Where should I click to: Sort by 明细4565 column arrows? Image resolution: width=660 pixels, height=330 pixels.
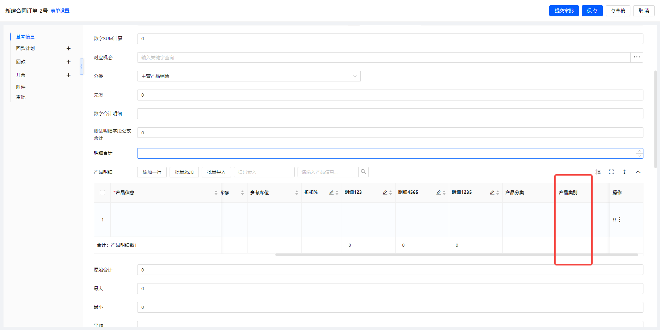click(444, 193)
